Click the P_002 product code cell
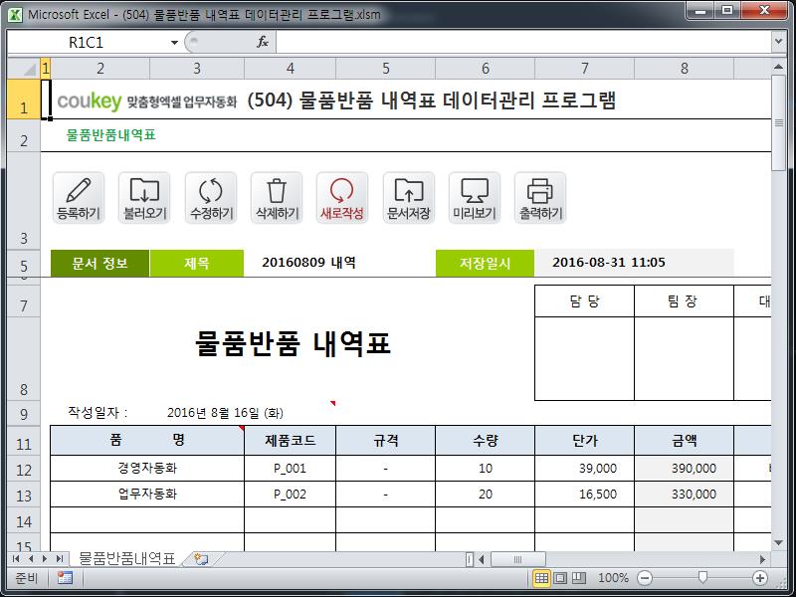 click(x=290, y=494)
